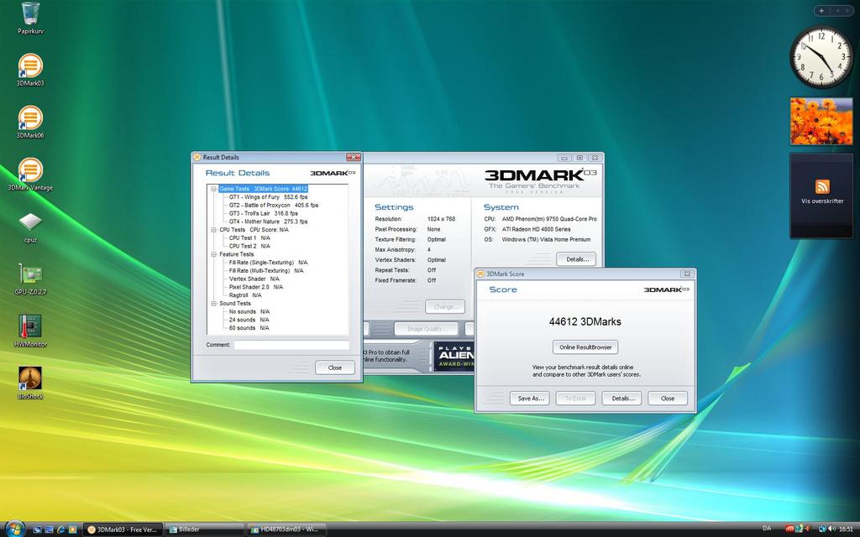Close the Result Details dialog with Close button
860x537 pixels.
334,368
